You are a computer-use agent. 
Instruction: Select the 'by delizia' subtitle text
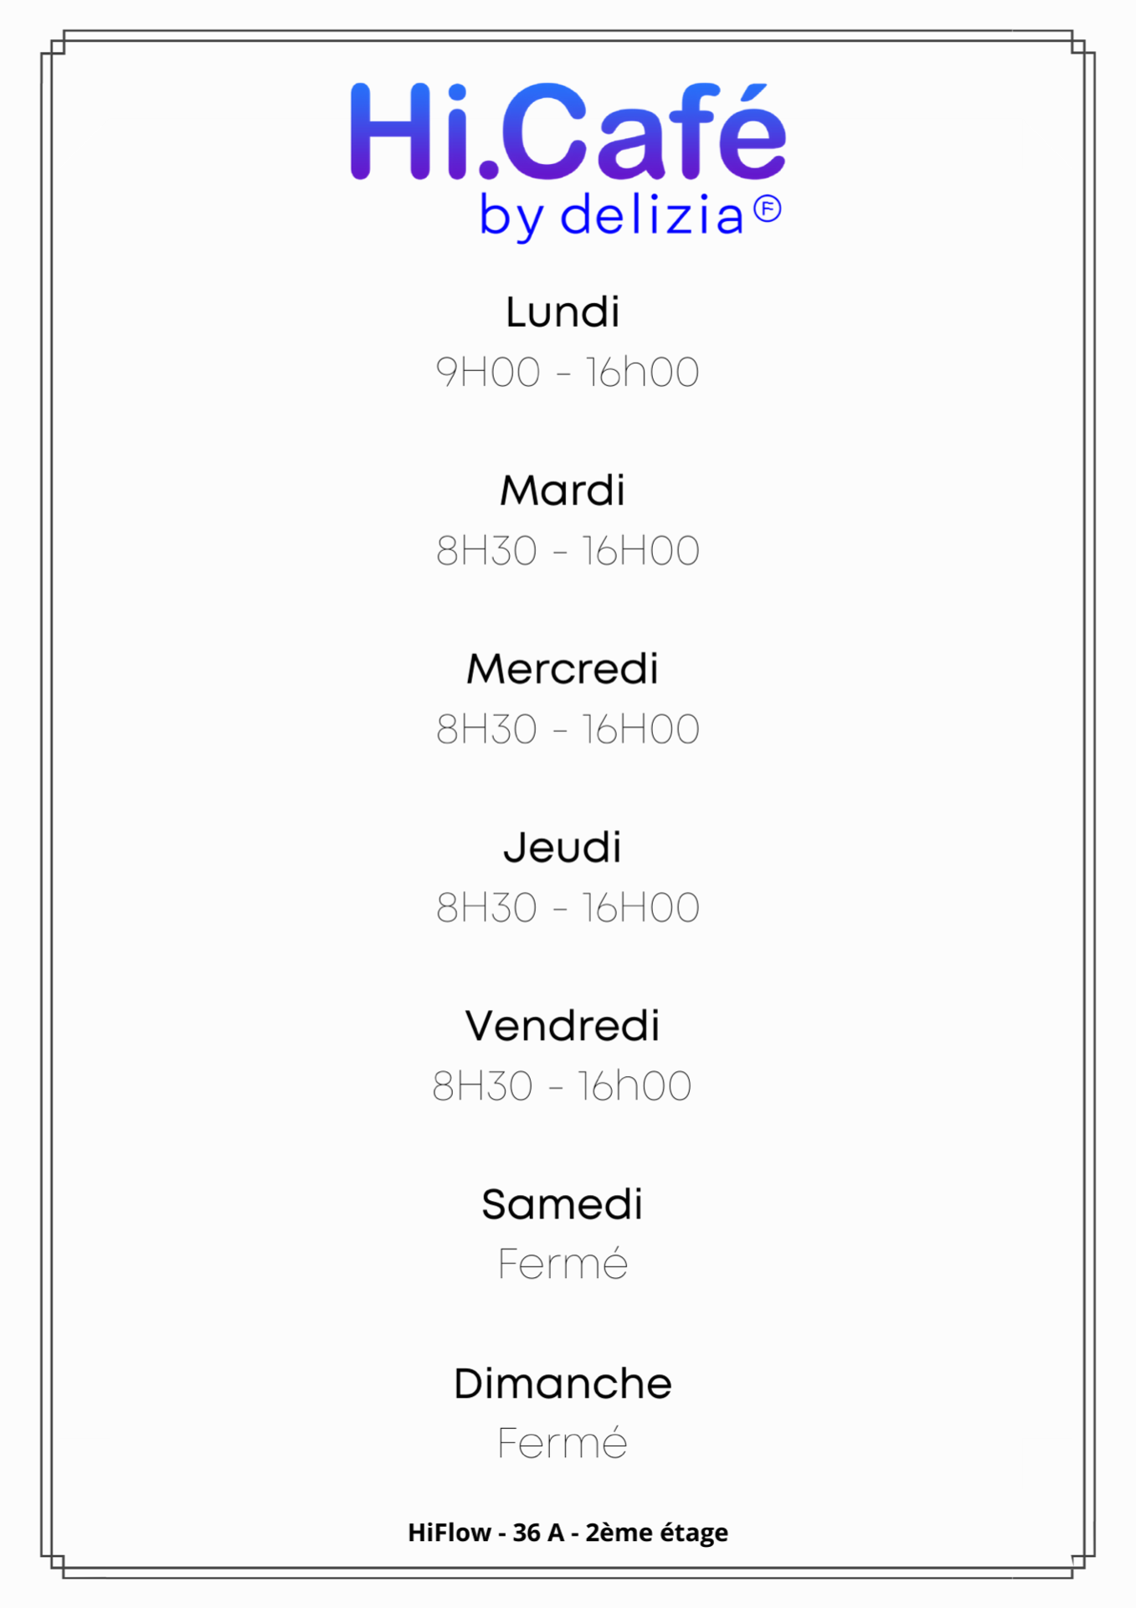(x=611, y=216)
